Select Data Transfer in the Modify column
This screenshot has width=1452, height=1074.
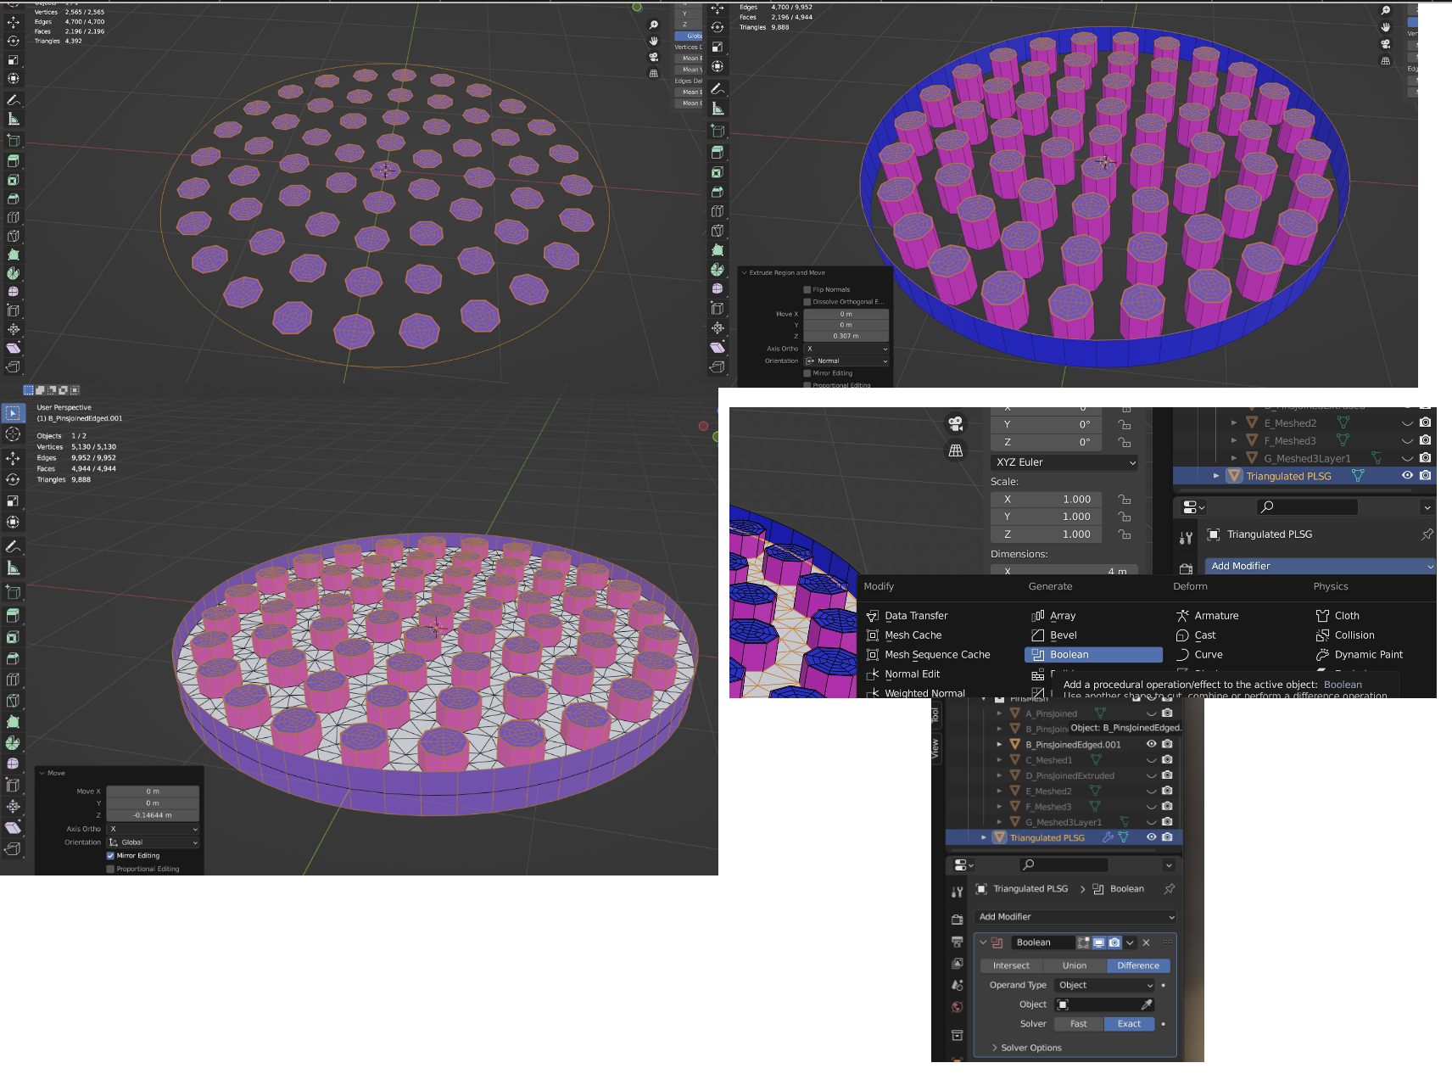coord(907,616)
